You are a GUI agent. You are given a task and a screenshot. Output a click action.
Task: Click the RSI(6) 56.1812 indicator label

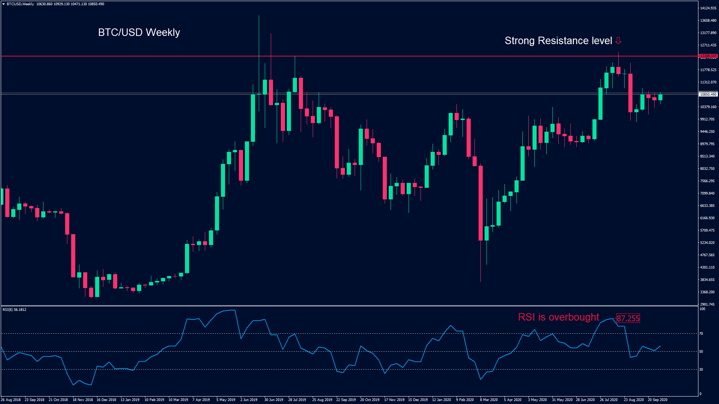[15, 310]
